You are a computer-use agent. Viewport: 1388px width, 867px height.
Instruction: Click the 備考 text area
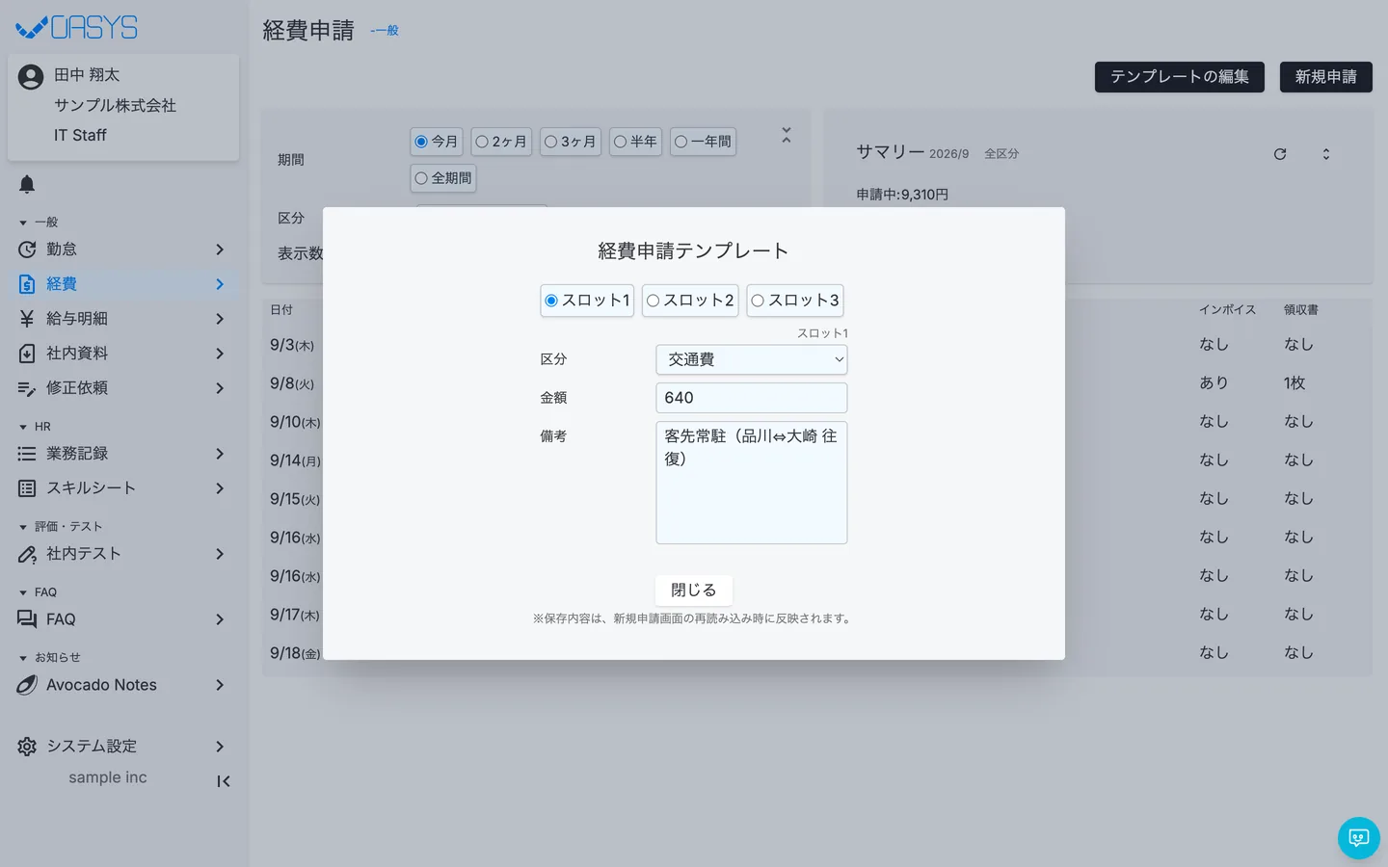coord(752,483)
